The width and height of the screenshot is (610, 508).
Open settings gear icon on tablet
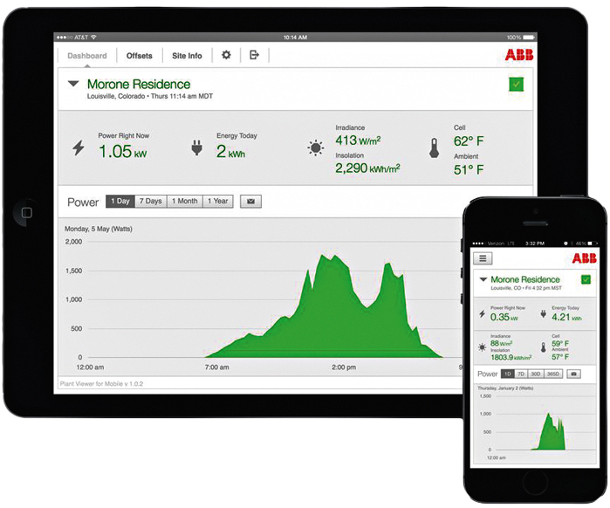(x=226, y=55)
